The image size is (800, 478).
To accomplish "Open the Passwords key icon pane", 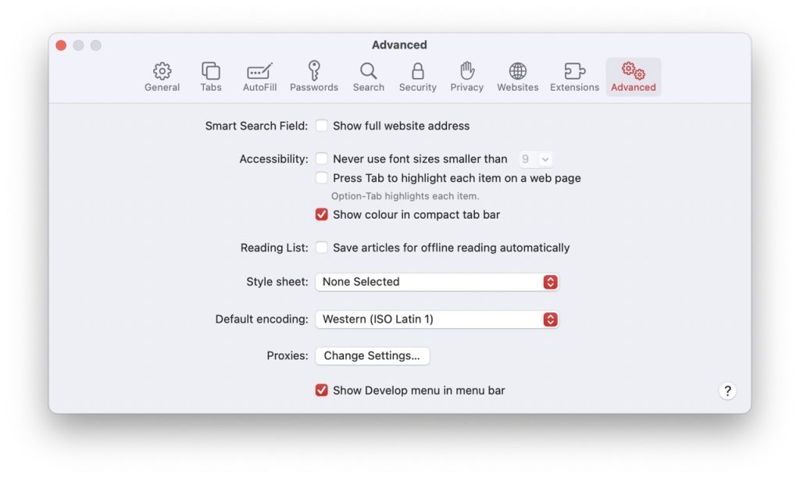I will [314, 77].
